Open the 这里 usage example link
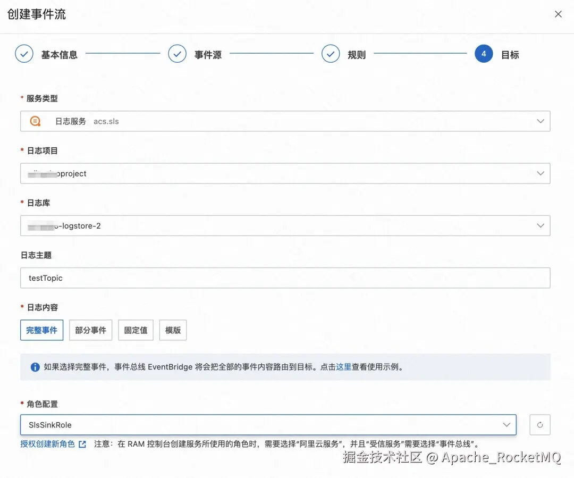The image size is (574, 478). [x=343, y=367]
